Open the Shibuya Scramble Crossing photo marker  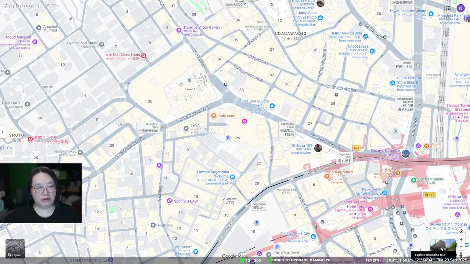click(406, 154)
